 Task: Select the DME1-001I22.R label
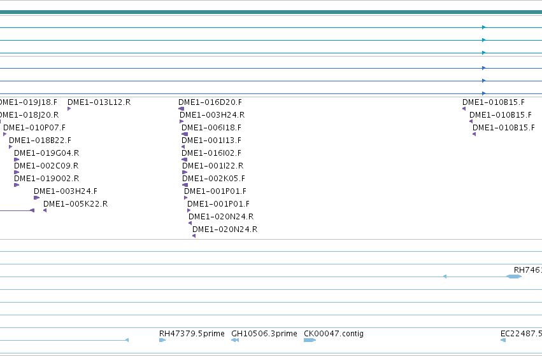coord(213,166)
